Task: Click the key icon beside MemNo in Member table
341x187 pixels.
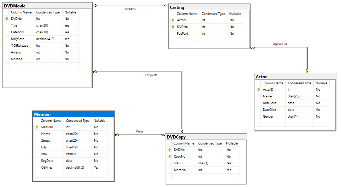Action: pyautogui.click(x=37, y=127)
